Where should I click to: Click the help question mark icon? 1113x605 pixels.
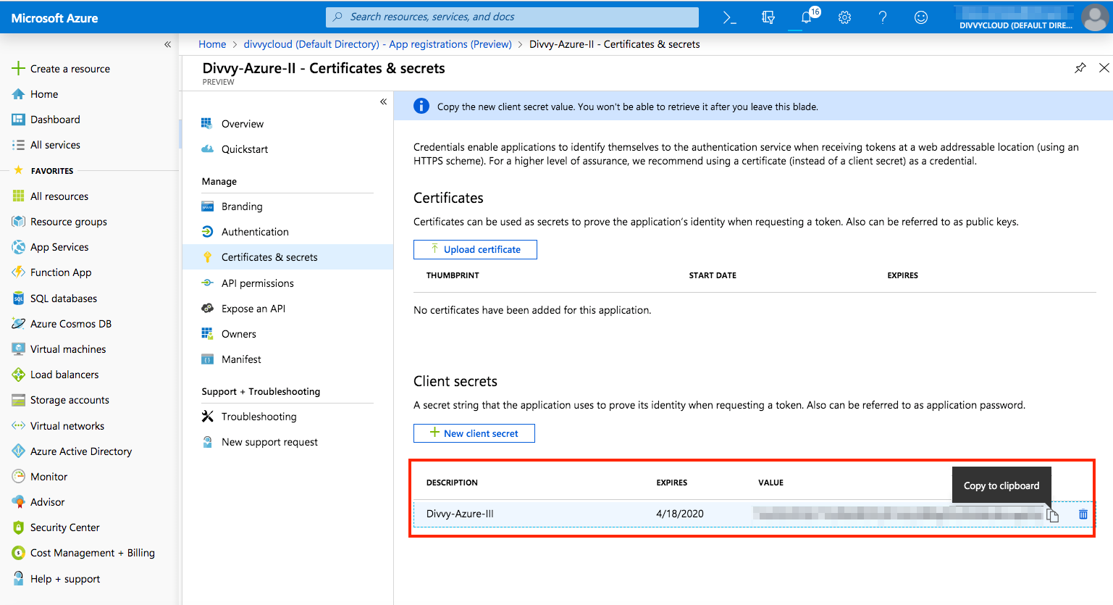pyautogui.click(x=882, y=17)
